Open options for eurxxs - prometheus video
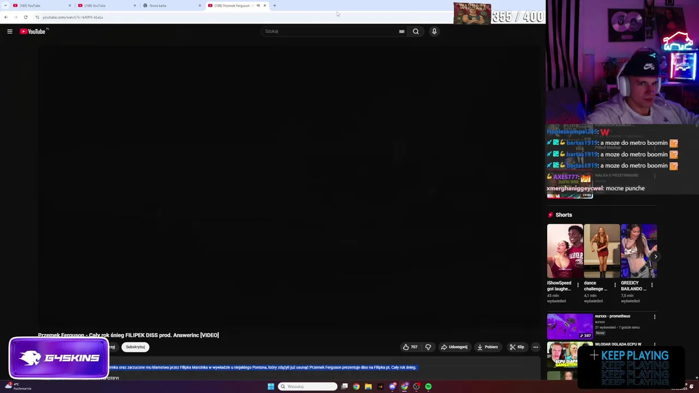 tap(655, 317)
